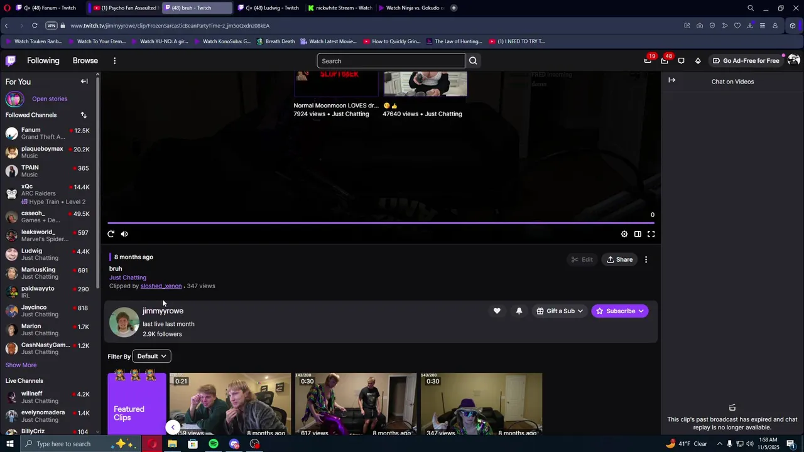Viewport: 804px width, 452px height.
Task: Open the Filter By Default dropdown
Action: [x=151, y=357]
